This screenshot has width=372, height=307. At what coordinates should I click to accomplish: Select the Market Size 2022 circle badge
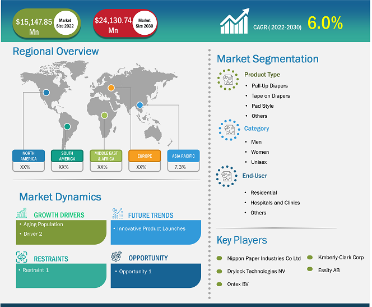[x=65, y=22]
